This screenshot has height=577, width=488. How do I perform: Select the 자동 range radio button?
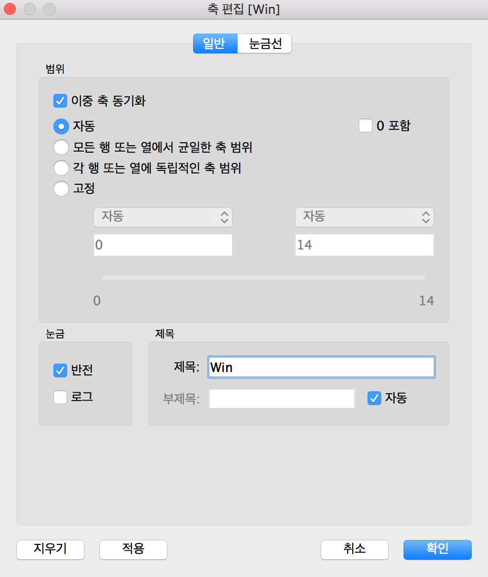pyautogui.click(x=61, y=126)
